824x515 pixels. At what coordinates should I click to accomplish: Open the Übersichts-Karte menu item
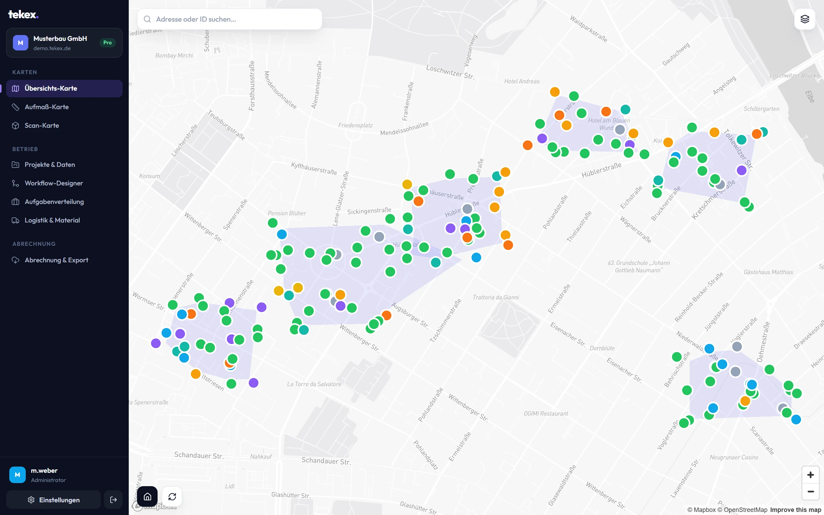tap(64, 89)
